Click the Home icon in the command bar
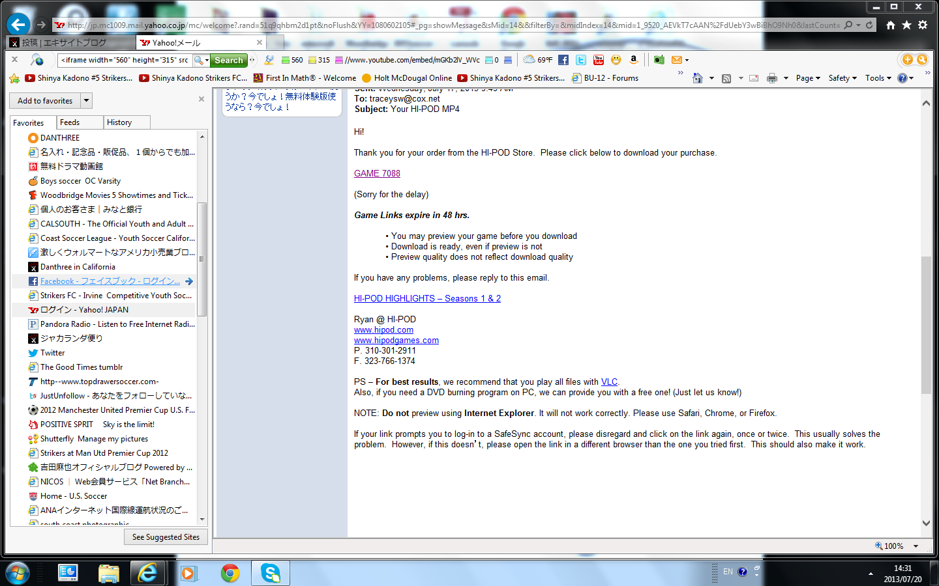This screenshot has height=586, width=939. (x=698, y=78)
